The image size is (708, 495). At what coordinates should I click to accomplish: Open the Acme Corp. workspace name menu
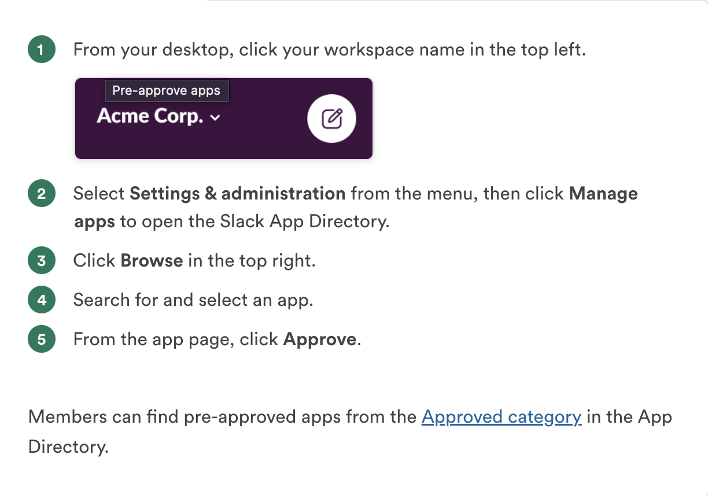(x=150, y=116)
